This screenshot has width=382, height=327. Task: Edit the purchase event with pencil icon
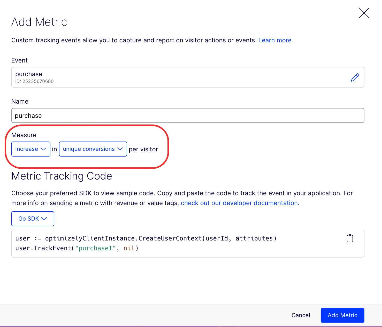coord(355,77)
